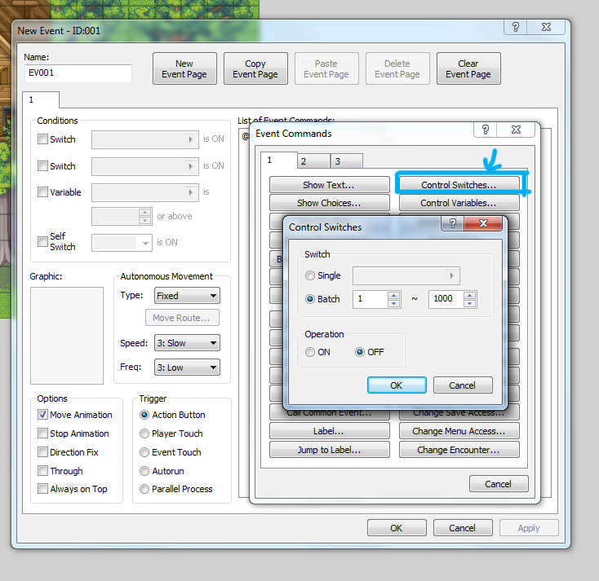Screen dimensions: 599x581
Task: Enable the Stop Animation checkbox
Action: (43, 434)
